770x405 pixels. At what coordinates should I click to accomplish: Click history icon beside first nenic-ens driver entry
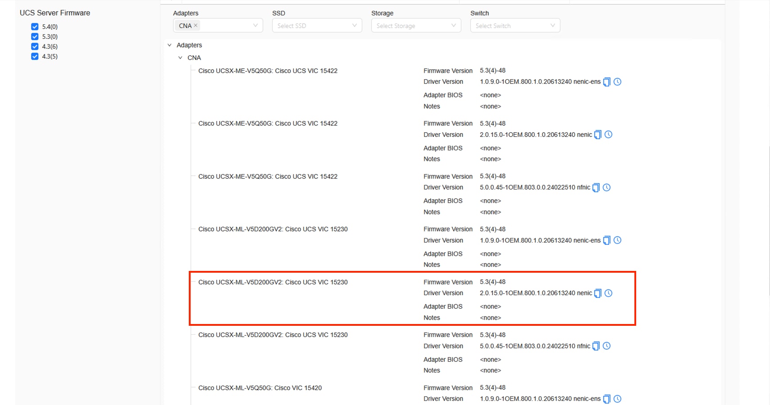(618, 82)
